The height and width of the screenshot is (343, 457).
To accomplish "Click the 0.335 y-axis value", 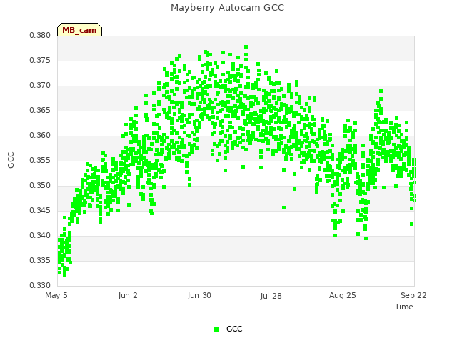I will click(40, 260).
